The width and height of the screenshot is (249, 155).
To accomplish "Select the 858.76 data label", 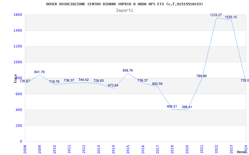I will coord(128,70).
